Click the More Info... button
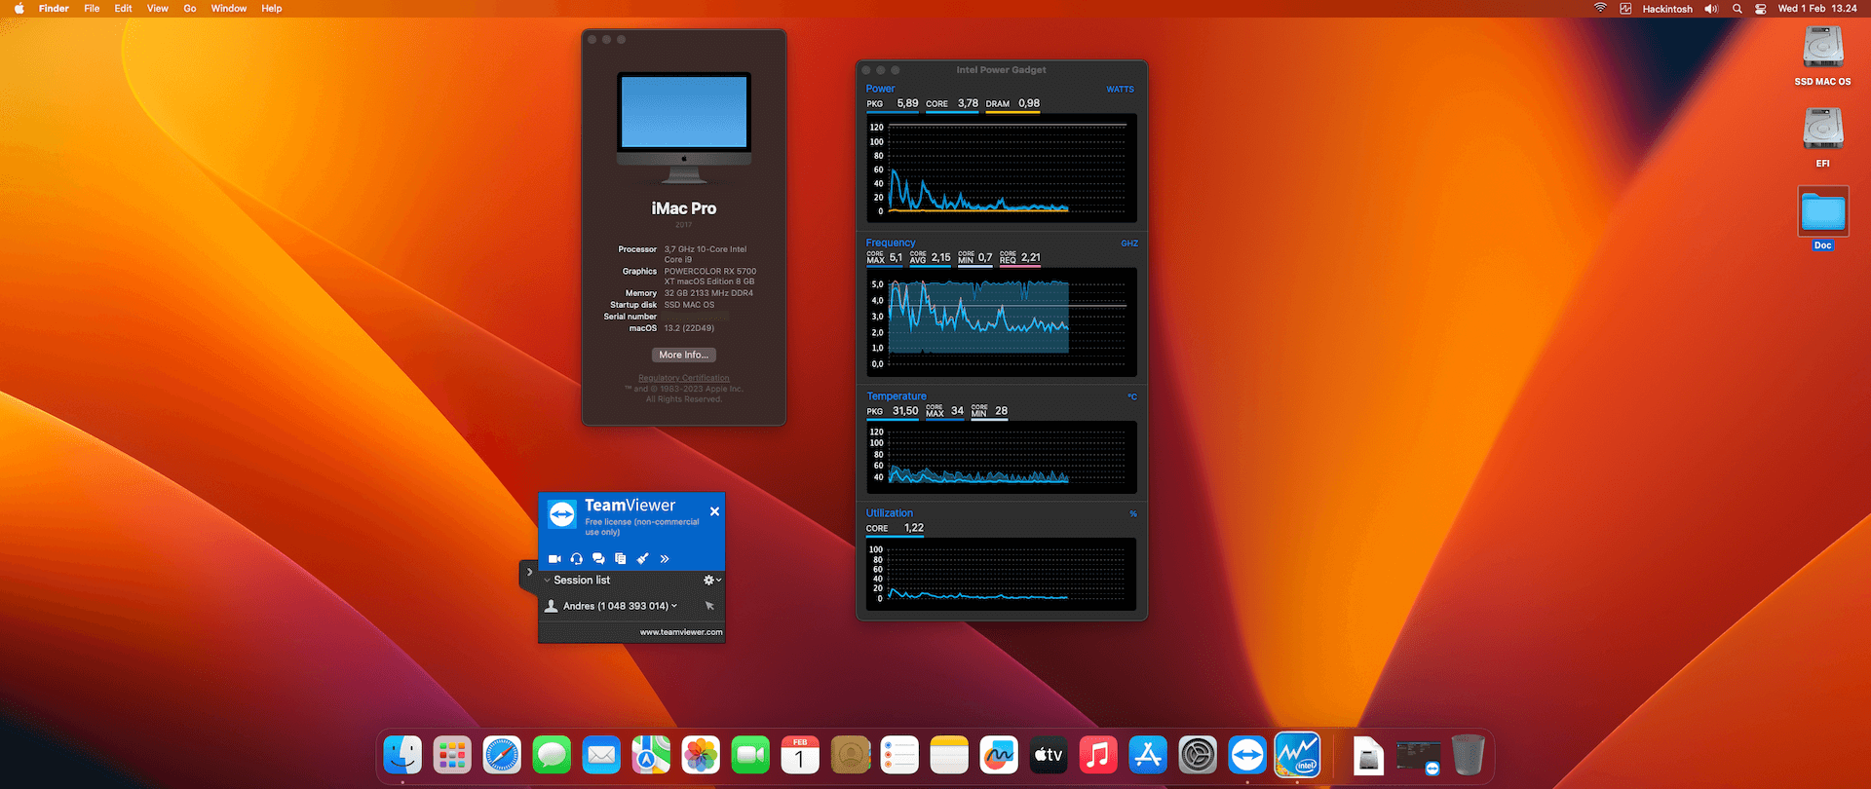1871x789 pixels. coord(684,356)
